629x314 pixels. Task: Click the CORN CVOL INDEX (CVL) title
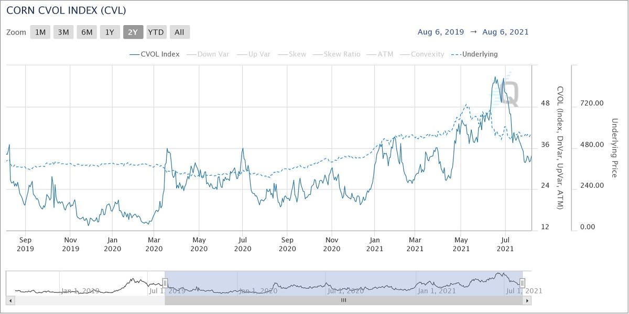point(66,10)
